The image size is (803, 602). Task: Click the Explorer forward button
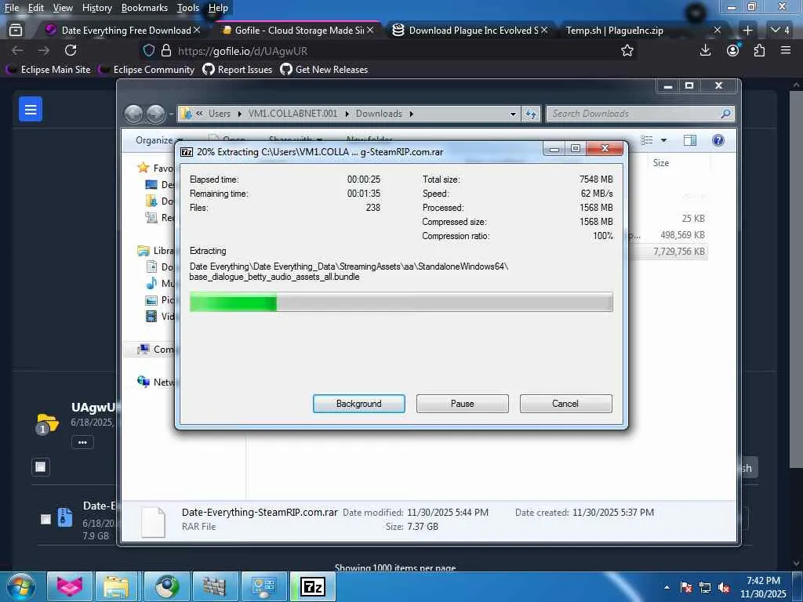click(x=156, y=114)
